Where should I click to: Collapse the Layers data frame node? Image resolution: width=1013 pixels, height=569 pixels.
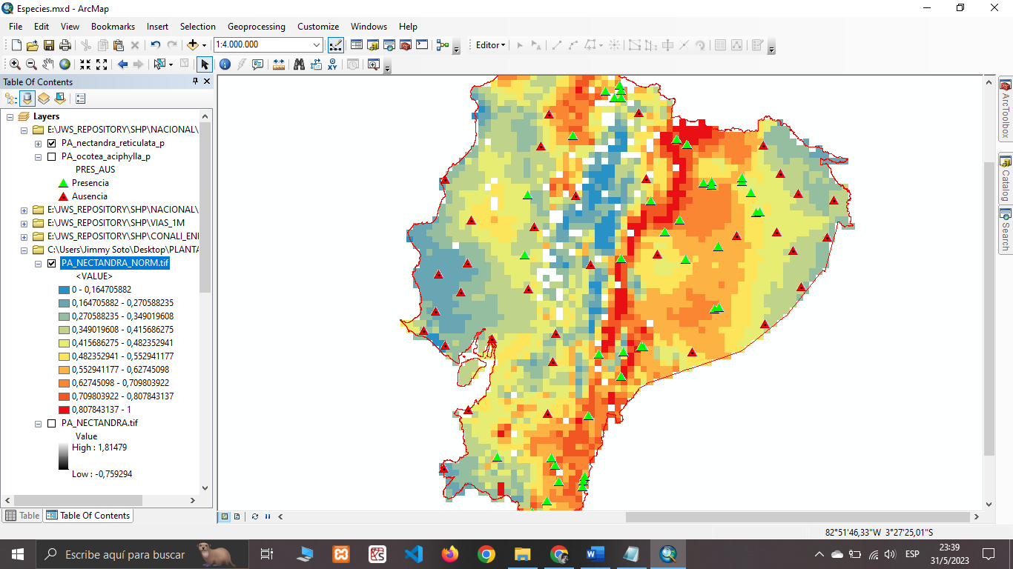[x=10, y=116]
